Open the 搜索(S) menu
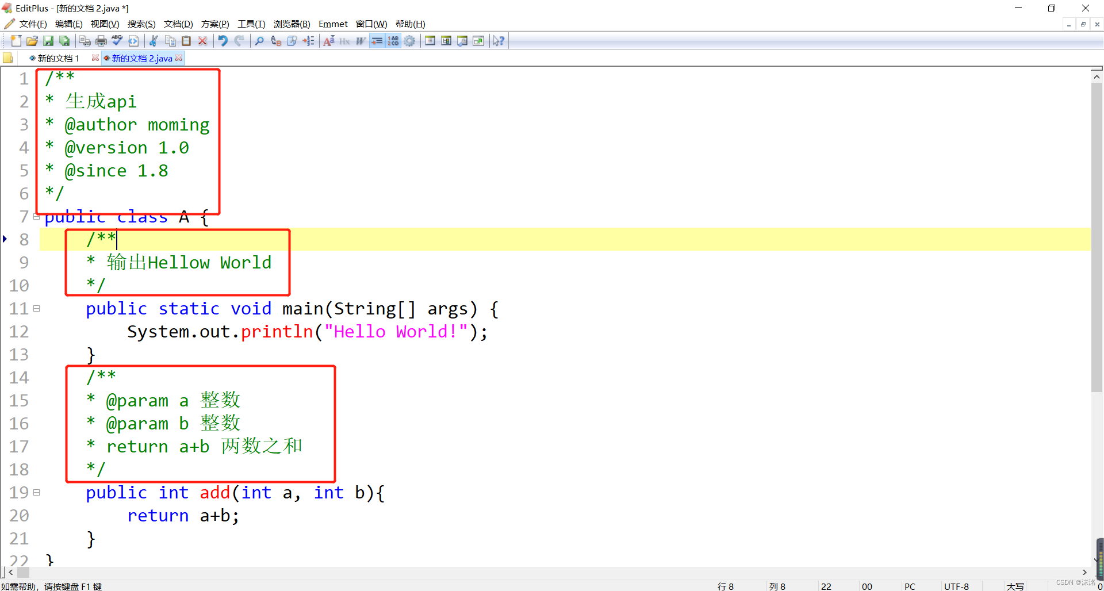 (x=141, y=24)
